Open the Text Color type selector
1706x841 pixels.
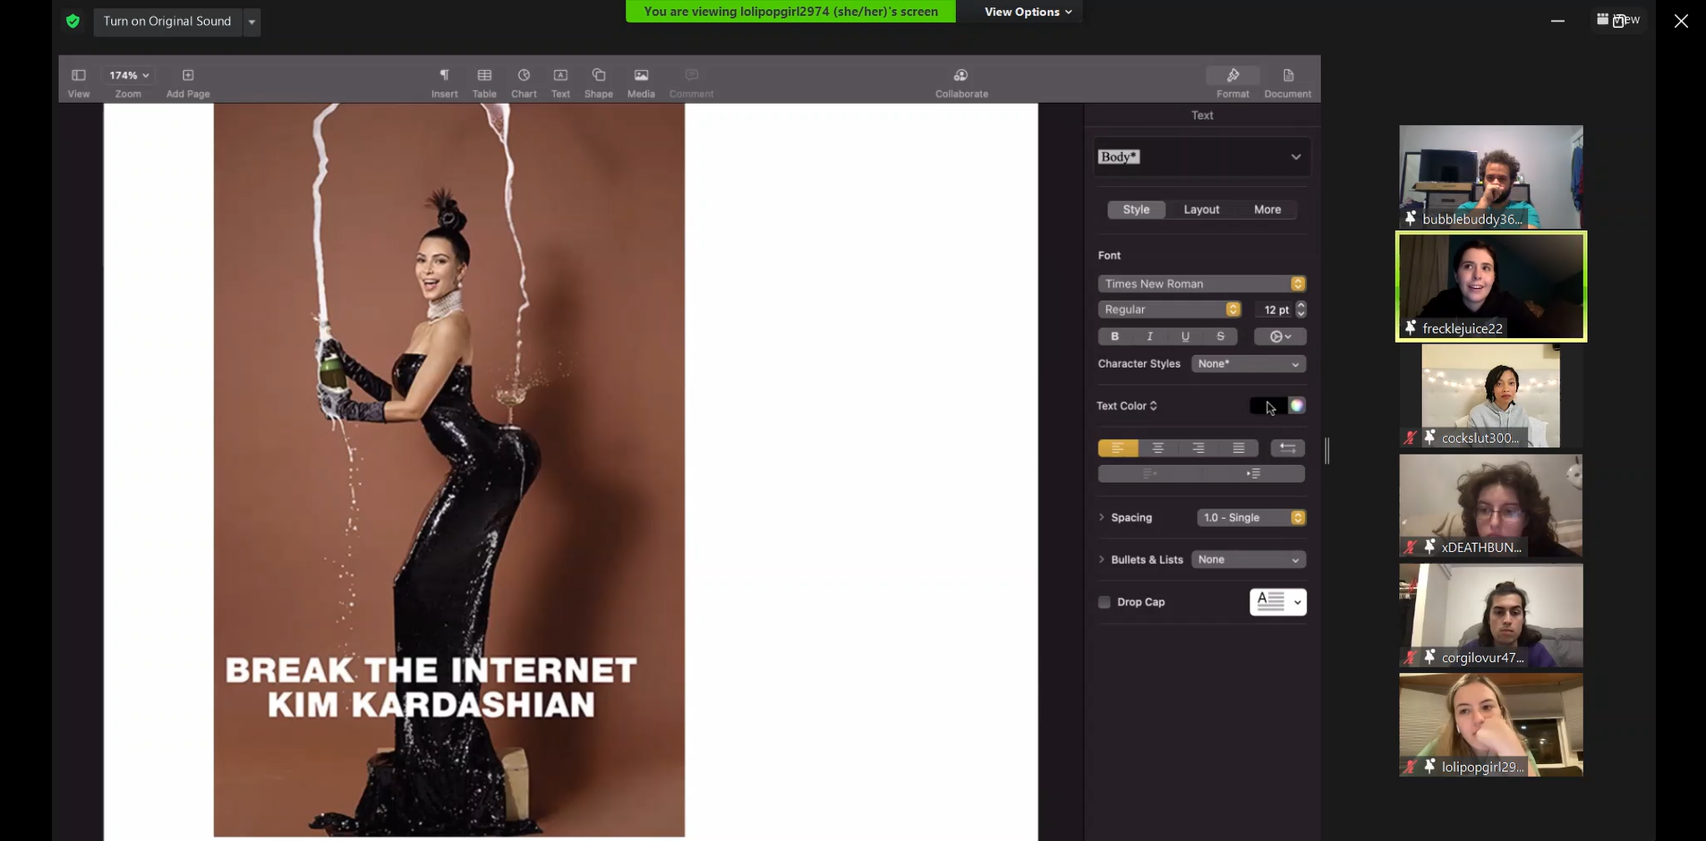[1127, 406]
